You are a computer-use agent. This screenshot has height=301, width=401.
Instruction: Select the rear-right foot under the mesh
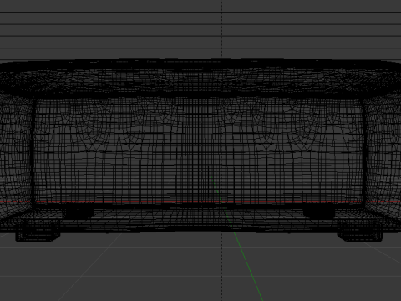(319, 211)
